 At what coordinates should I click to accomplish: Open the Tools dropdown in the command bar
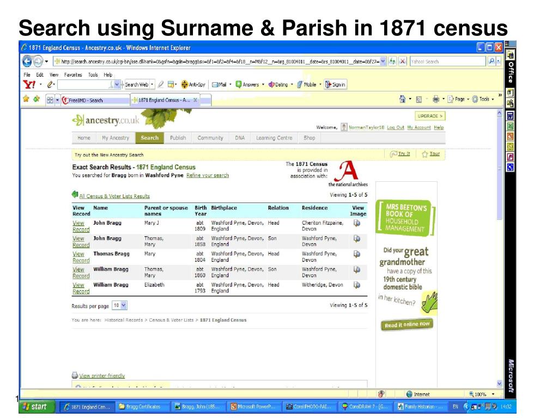click(483, 99)
